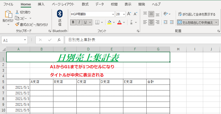Click the insert function fx icon

click(x=59, y=40)
